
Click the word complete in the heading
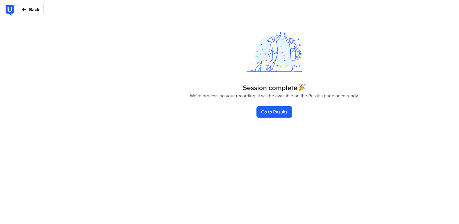[283, 88]
